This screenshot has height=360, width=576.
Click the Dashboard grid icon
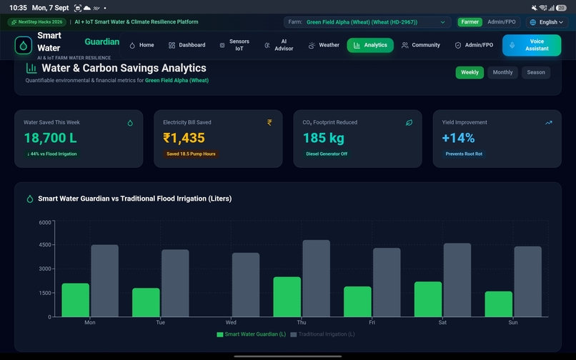point(172,45)
